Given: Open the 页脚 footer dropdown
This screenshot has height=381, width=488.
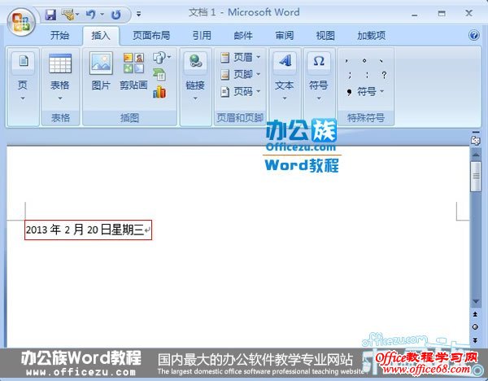Looking at the screenshot, I should (x=240, y=74).
